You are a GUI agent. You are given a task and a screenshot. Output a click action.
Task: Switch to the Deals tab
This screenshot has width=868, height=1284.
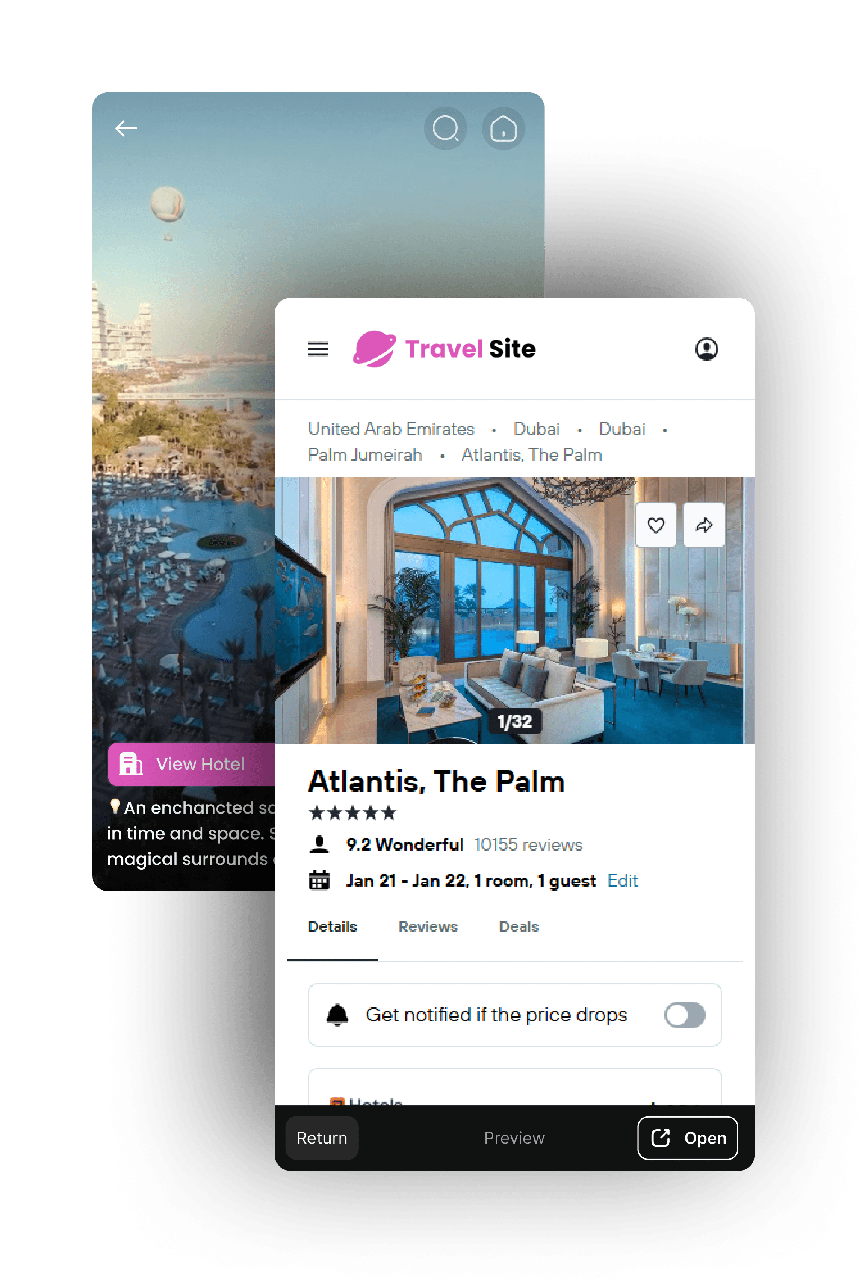pos(519,926)
